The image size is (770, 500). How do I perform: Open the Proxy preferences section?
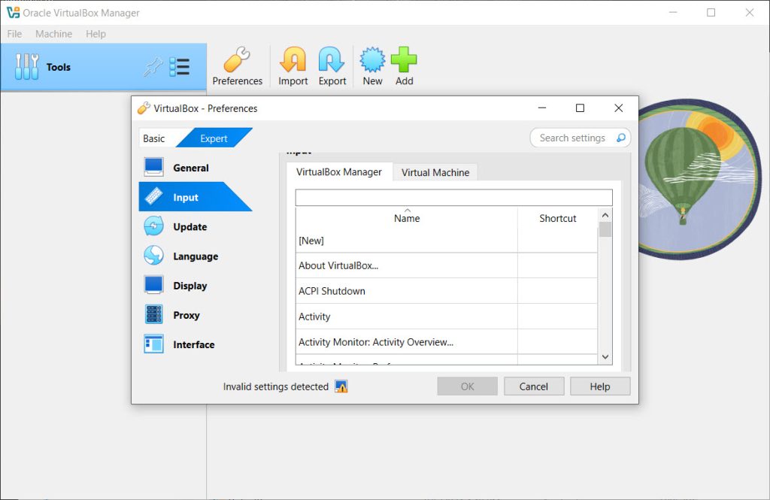(196, 315)
